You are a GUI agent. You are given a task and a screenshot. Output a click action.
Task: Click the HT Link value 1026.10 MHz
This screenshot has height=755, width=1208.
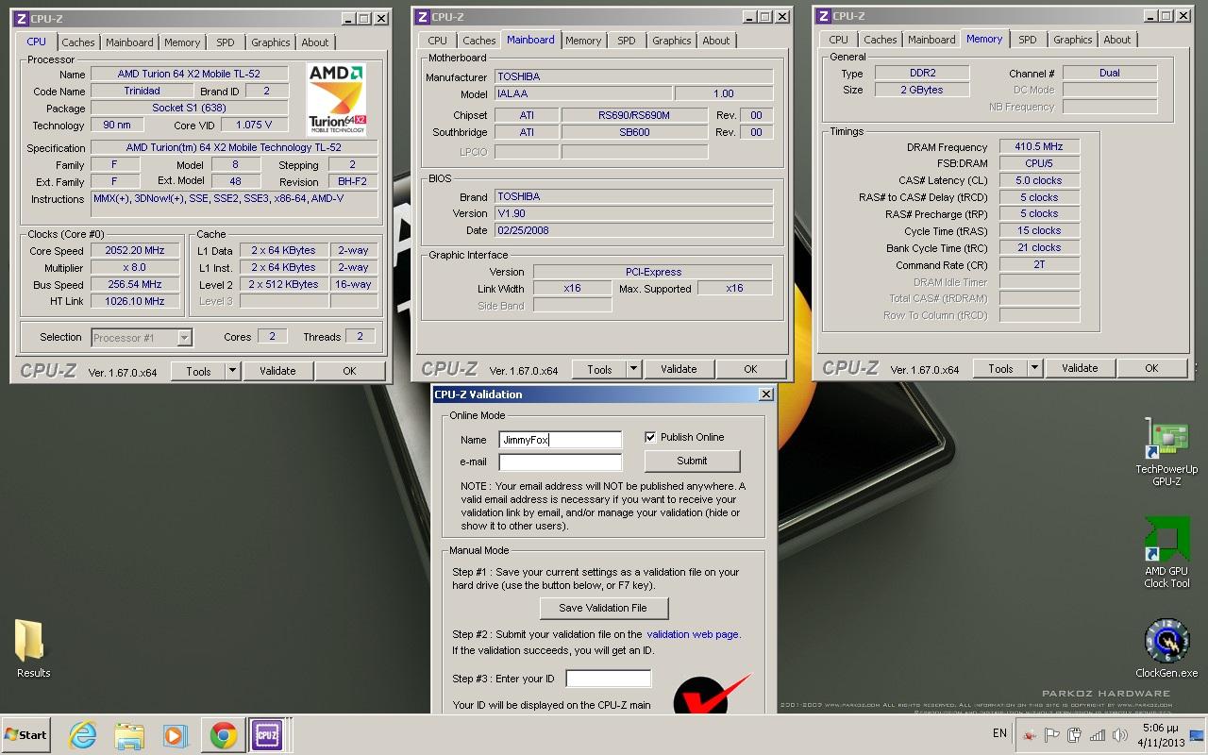(x=136, y=301)
